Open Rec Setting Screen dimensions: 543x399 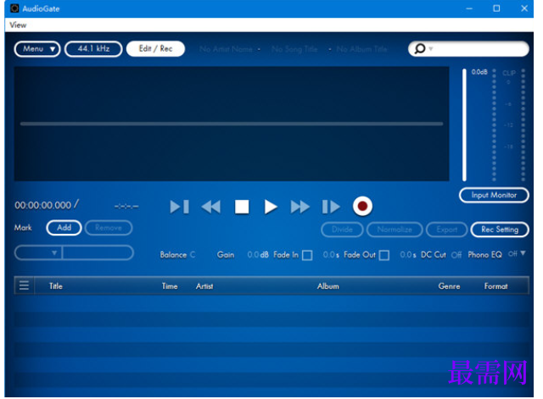[x=500, y=230]
